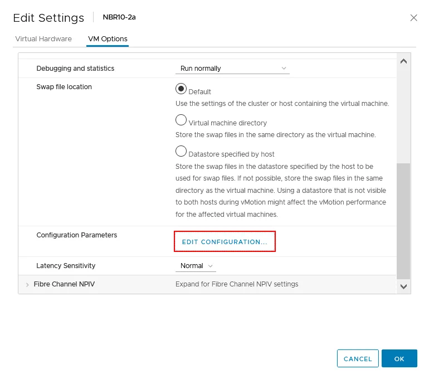Viewport: 429px width, 379px height.
Task: Click the Fibre Channel NPIV row label
Action: pyautogui.click(x=64, y=284)
